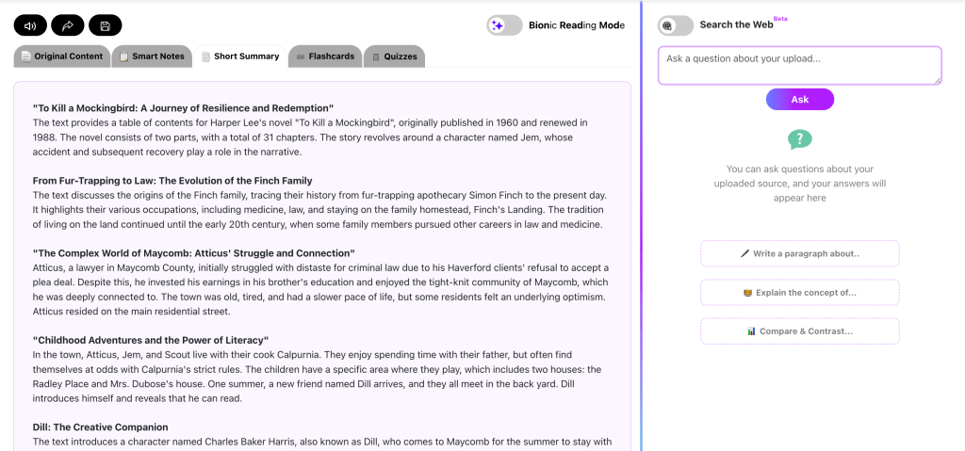The width and height of the screenshot is (965, 451).
Task: Click the green question mark bubble icon
Action: (x=799, y=140)
